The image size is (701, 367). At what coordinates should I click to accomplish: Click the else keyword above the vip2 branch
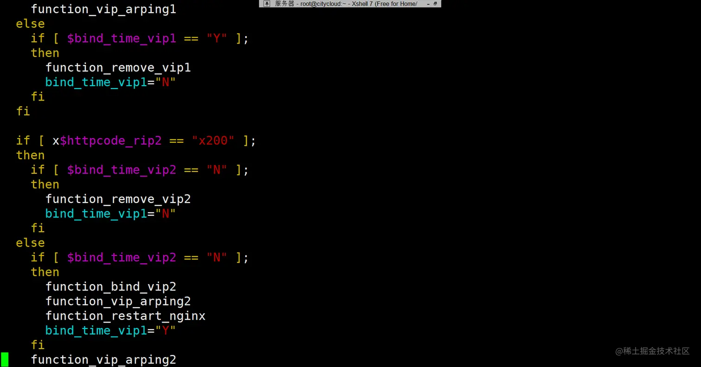tap(30, 242)
